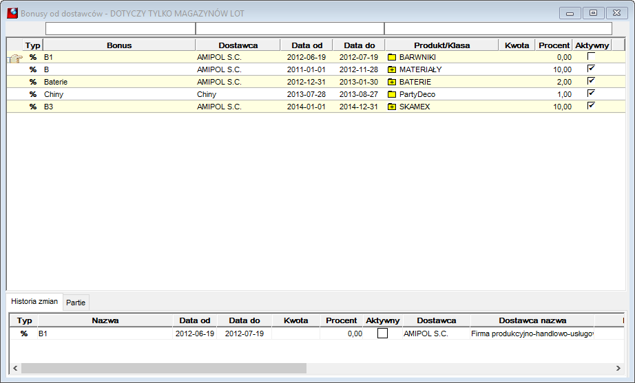Toggle Aktywny checkbox for B3 bonus

point(591,106)
